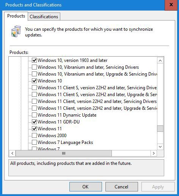Select the Products tab
The height and width of the screenshot is (196, 179).
point(16,16)
